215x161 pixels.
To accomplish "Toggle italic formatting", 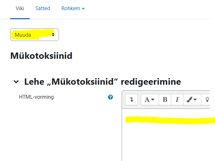I will (177, 100).
